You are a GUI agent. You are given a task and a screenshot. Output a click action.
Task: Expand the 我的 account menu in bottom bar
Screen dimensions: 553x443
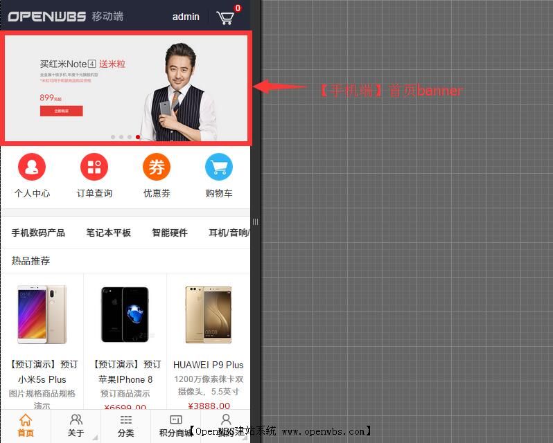(x=225, y=425)
